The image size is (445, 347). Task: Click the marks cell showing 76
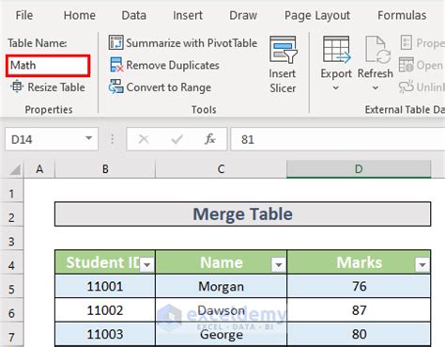pyautogui.click(x=359, y=286)
